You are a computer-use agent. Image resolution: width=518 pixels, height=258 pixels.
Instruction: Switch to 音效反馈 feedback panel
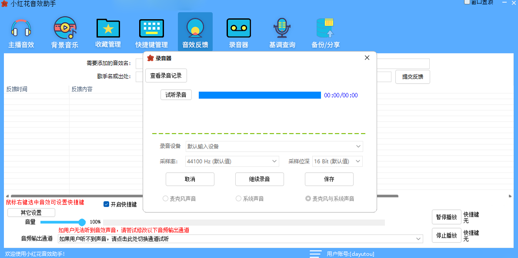coord(195,31)
